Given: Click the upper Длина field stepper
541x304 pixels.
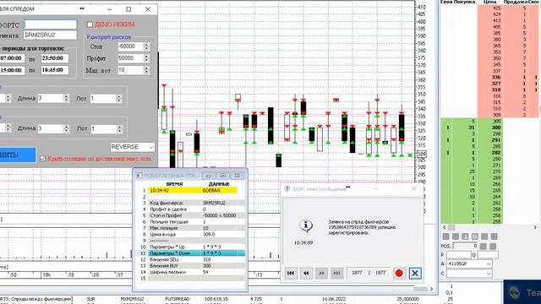Looking at the screenshot, I should tap(66, 98).
